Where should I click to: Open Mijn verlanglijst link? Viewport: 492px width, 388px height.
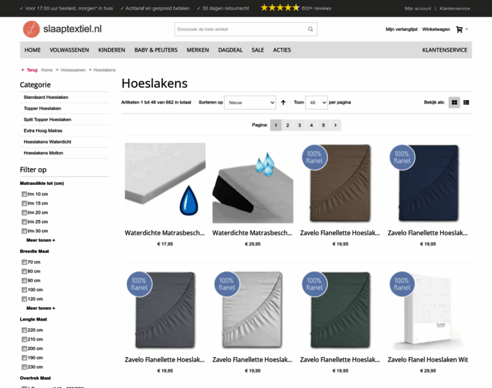point(401,29)
